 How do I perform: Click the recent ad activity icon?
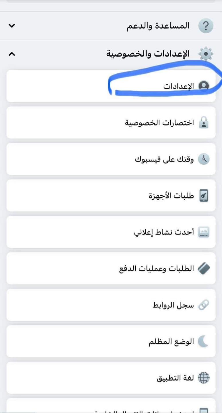pos(204,232)
